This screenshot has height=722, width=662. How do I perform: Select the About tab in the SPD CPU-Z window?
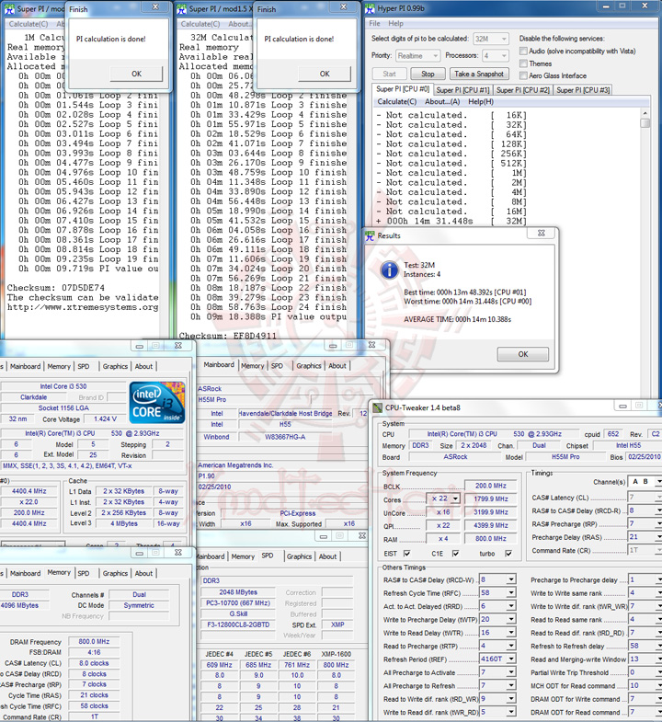(x=327, y=556)
